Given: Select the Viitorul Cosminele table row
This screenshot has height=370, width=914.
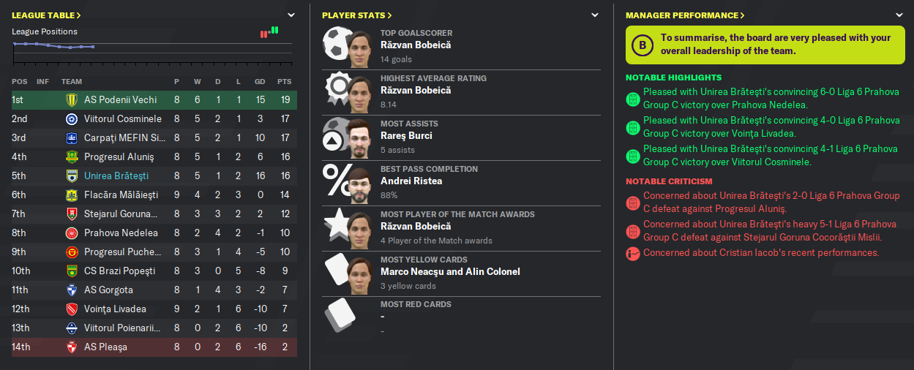Looking at the screenshot, I should coord(154,118).
